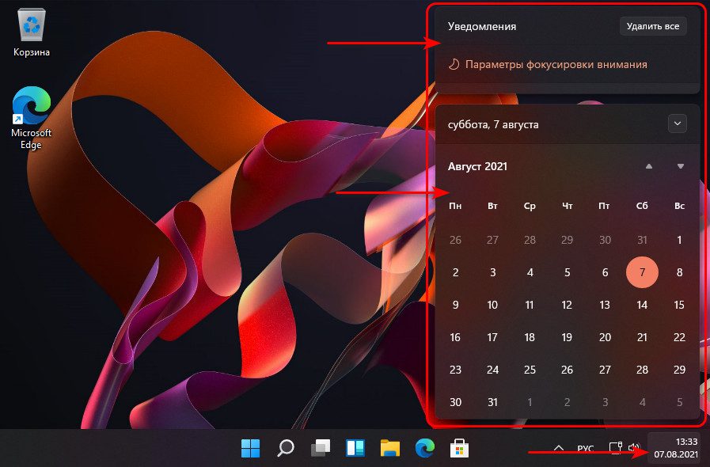This screenshot has height=467, width=710.
Task: Select day 8 in the calendar
Action: pyautogui.click(x=679, y=272)
